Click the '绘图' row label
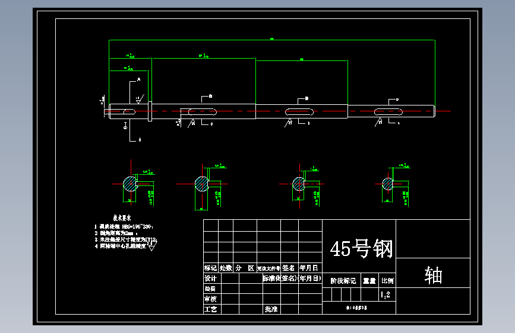This screenshot has height=333, width=515. tap(210, 289)
